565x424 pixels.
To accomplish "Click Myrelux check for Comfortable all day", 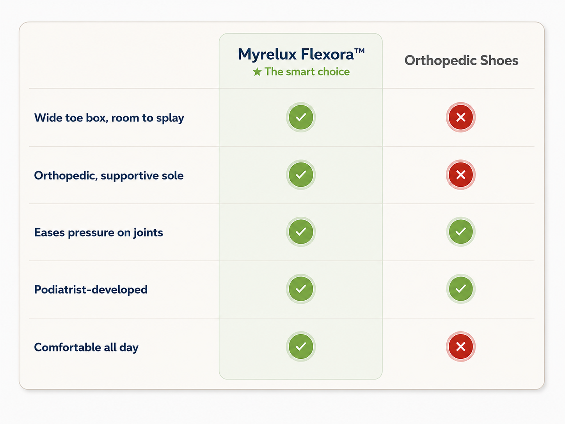I will tap(301, 346).
